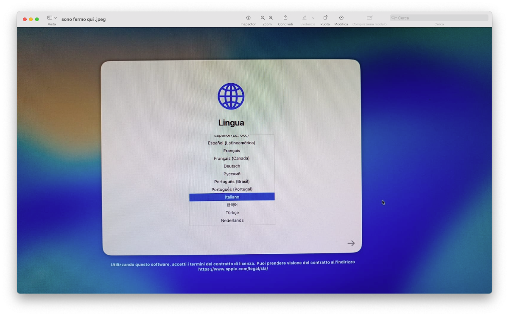
Task: Open search options magnifier dropdown
Action: pos(394,18)
